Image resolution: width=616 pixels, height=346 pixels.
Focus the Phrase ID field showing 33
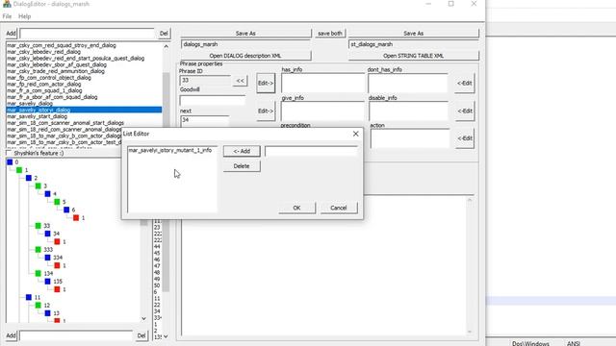pos(205,80)
